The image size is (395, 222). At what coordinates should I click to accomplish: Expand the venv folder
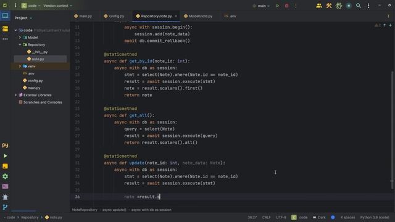(20, 66)
